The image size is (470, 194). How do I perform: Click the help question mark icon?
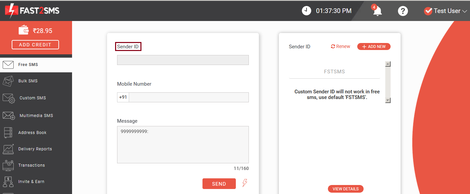(x=403, y=11)
